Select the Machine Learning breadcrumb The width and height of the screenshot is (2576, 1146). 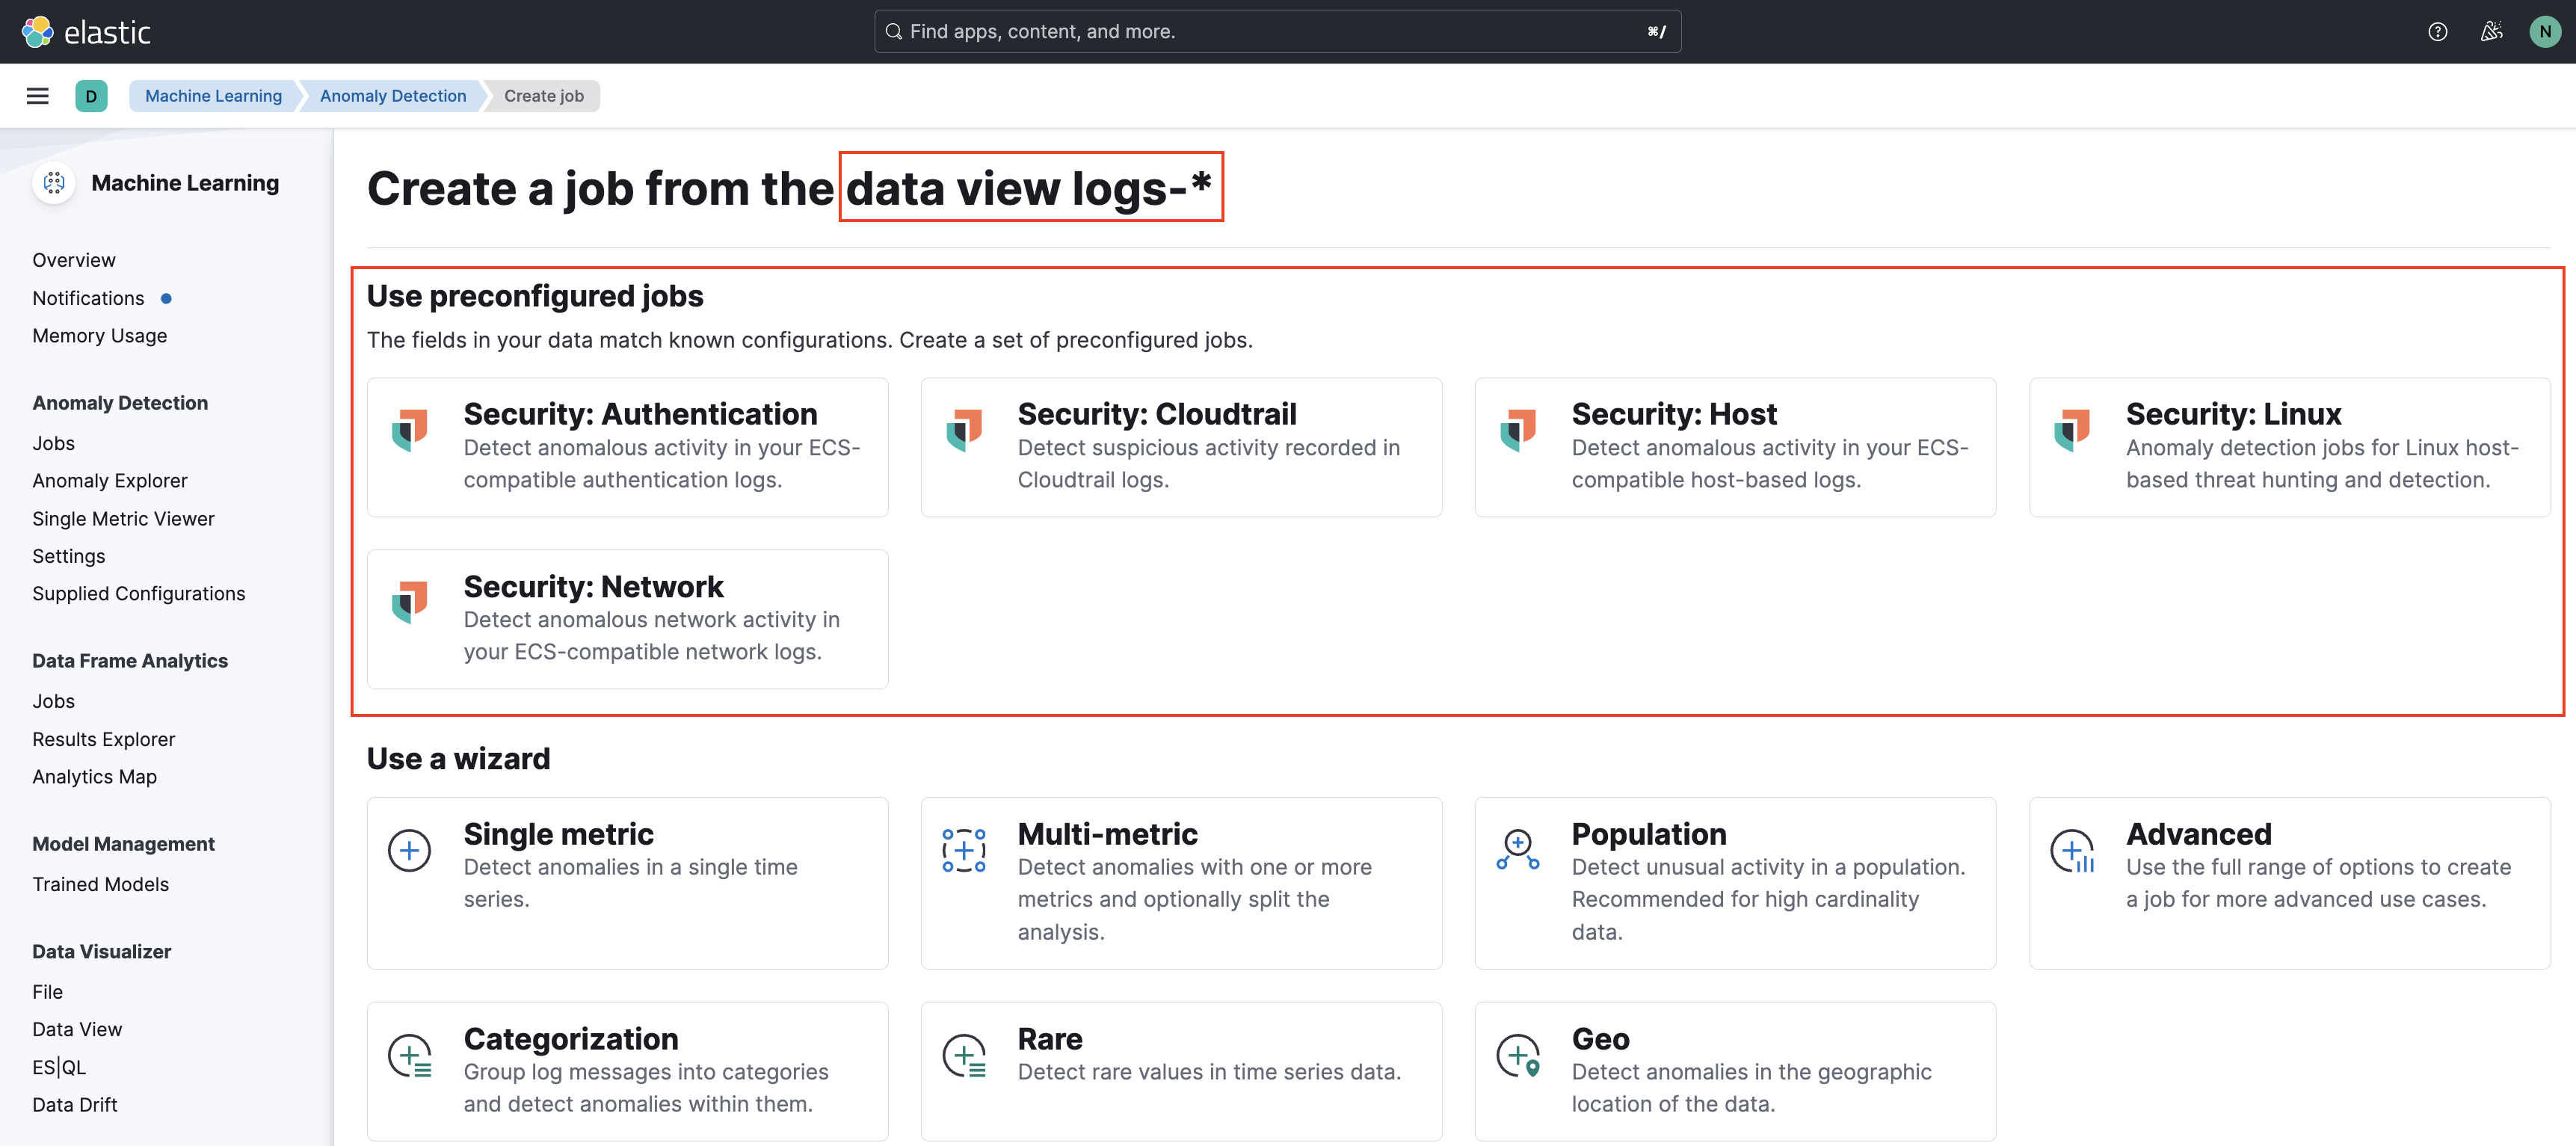click(x=213, y=95)
